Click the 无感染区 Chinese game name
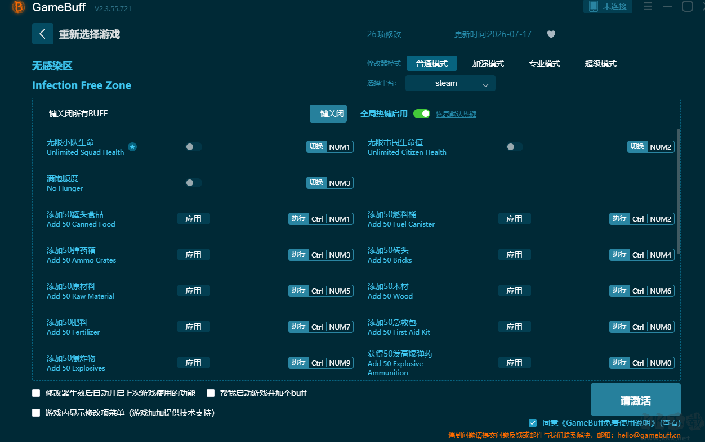 click(x=52, y=66)
